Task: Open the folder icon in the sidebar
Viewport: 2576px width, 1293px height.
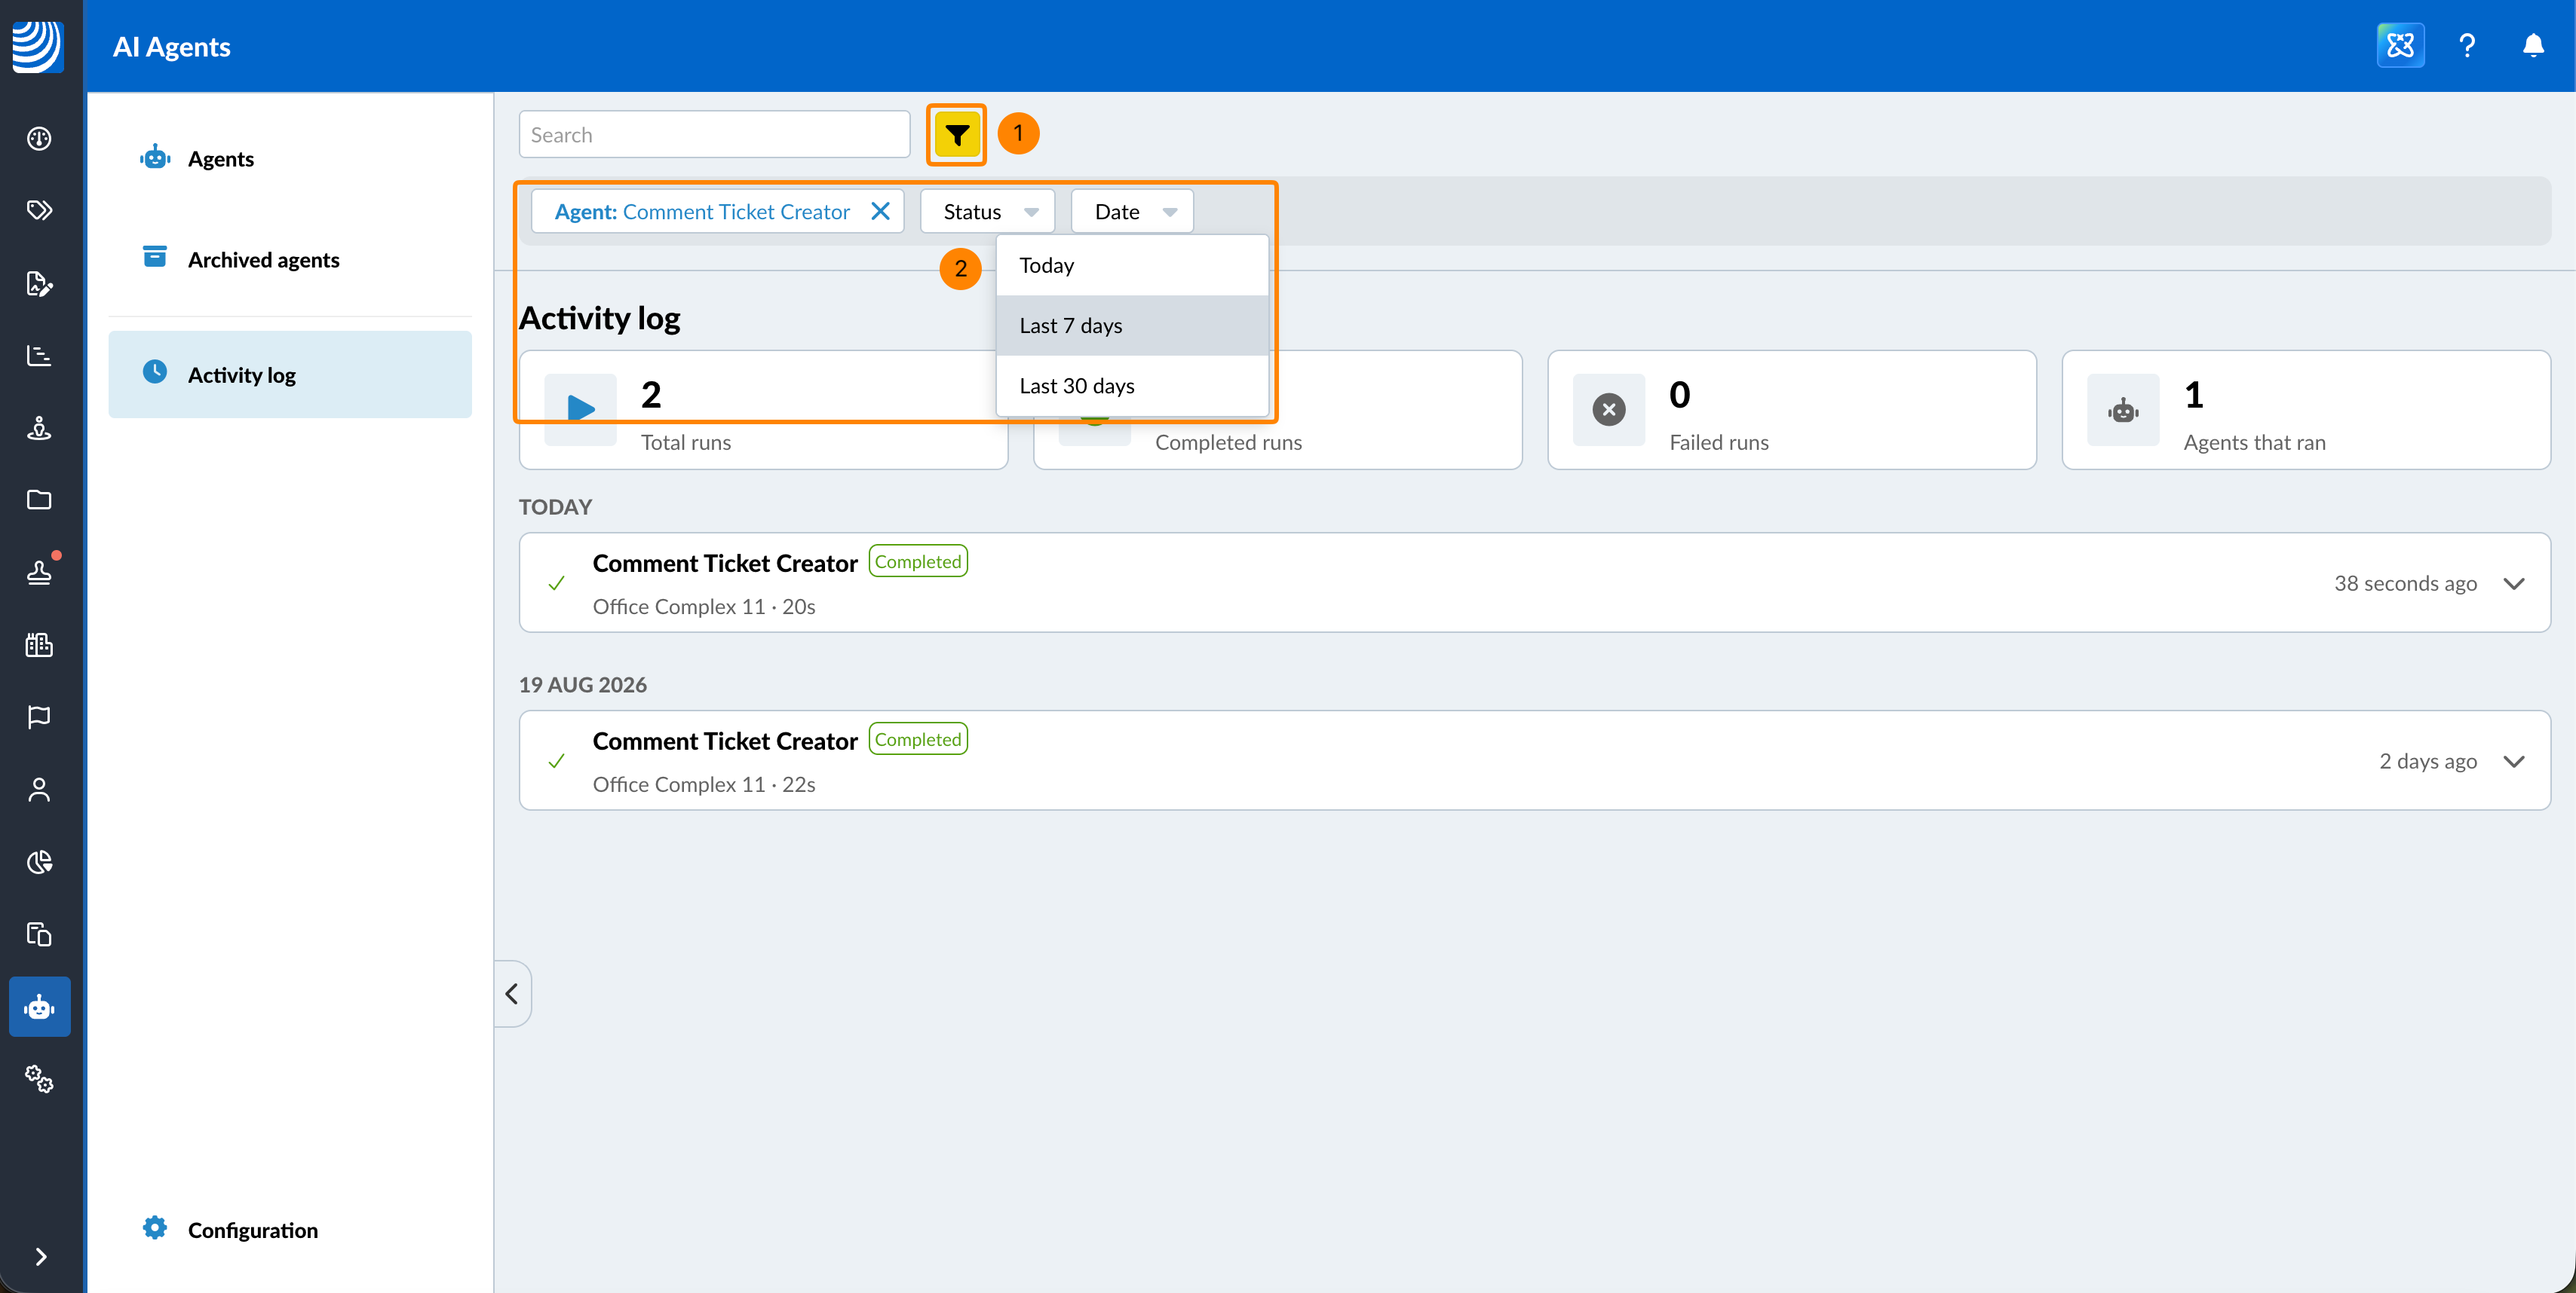Action: pos(39,500)
